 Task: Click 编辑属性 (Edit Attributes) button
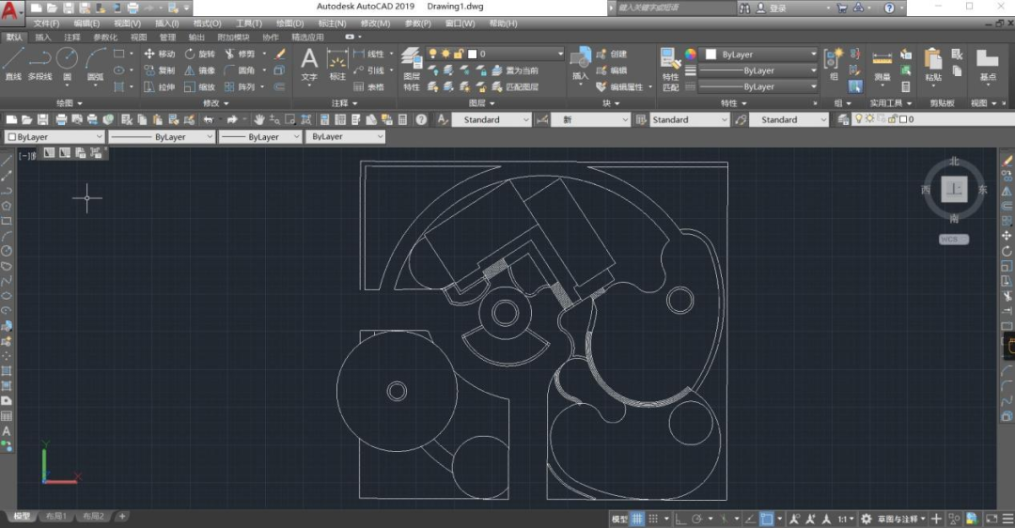620,86
